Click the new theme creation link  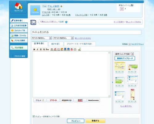pyautogui.click(x=133, y=22)
